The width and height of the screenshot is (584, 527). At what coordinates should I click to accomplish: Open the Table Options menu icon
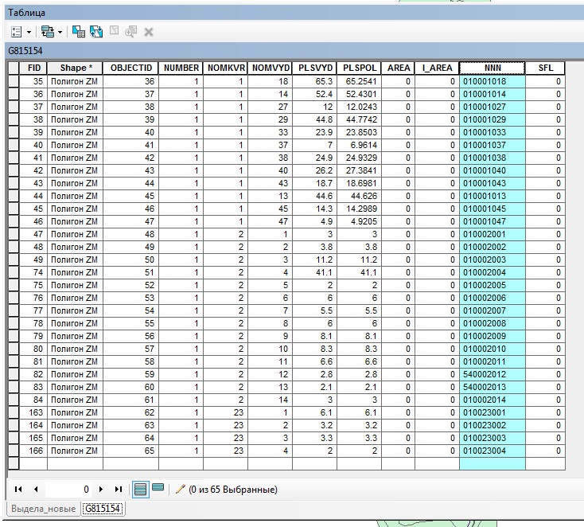(17, 32)
